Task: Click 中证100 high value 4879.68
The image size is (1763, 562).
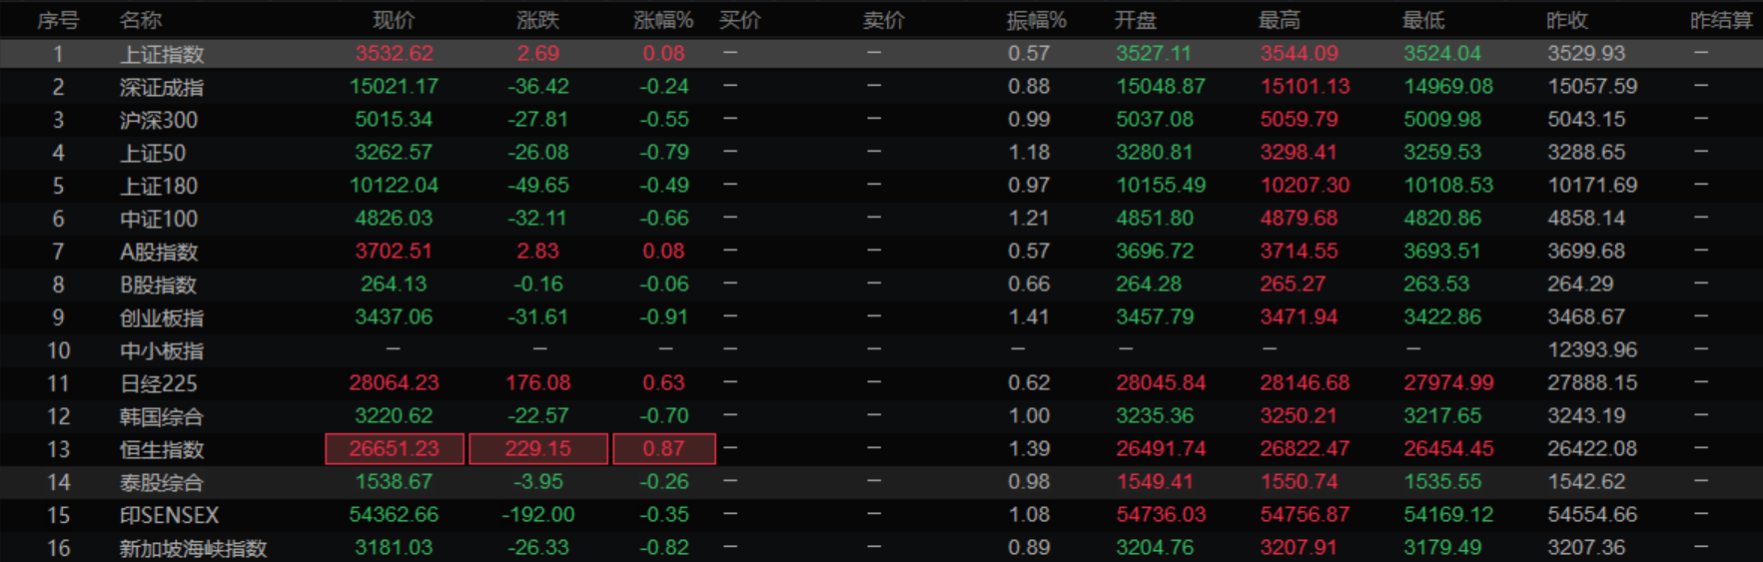Action: tap(1299, 218)
